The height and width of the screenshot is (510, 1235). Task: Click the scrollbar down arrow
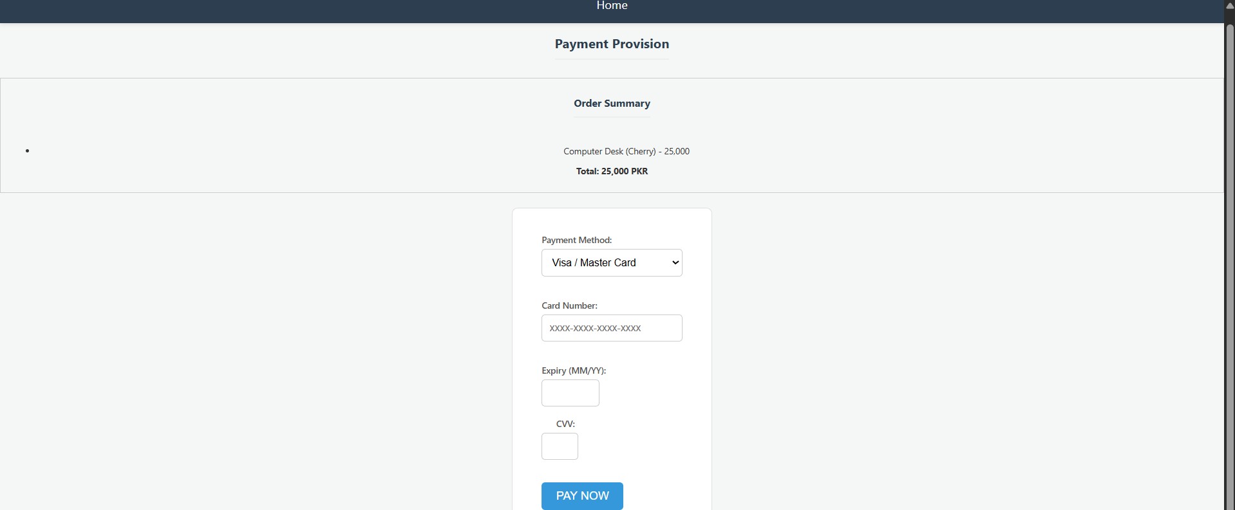point(1229,505)
